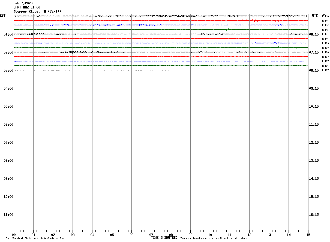Click the 07:15 UTC time label
Screen dimensions: 330x242
coord(314,52)
